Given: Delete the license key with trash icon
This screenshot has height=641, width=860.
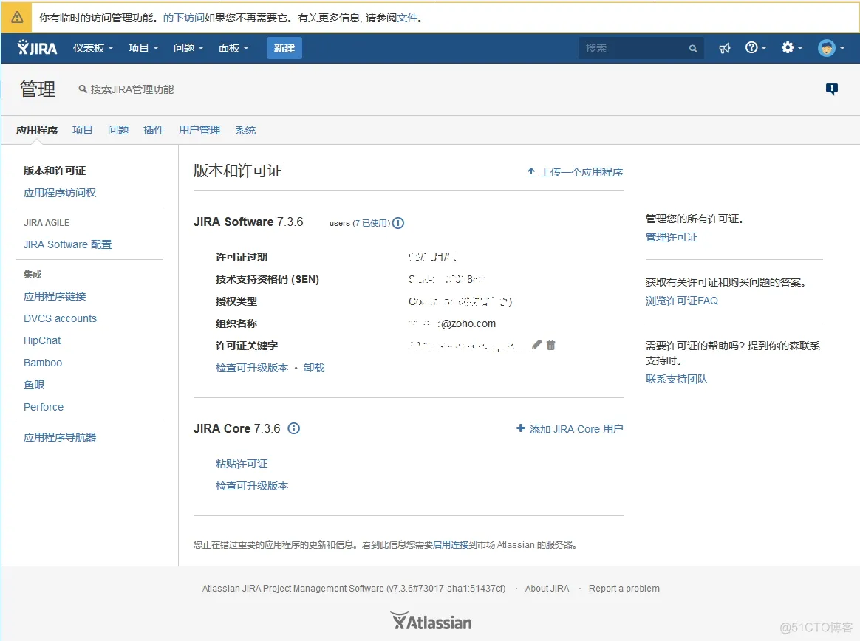Looking at the screenshot, I should coord(550,344).
